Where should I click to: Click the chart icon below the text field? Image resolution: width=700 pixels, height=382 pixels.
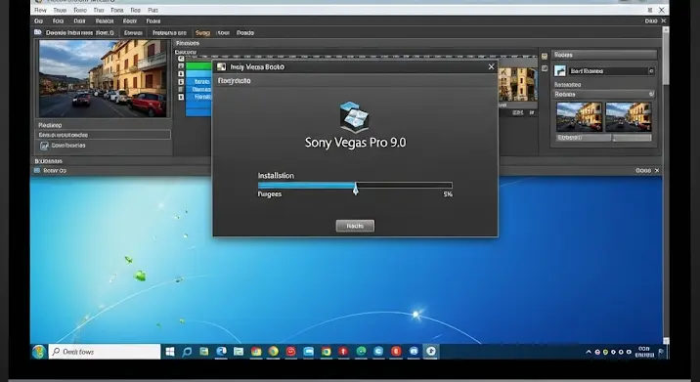[x=44, y=146]
